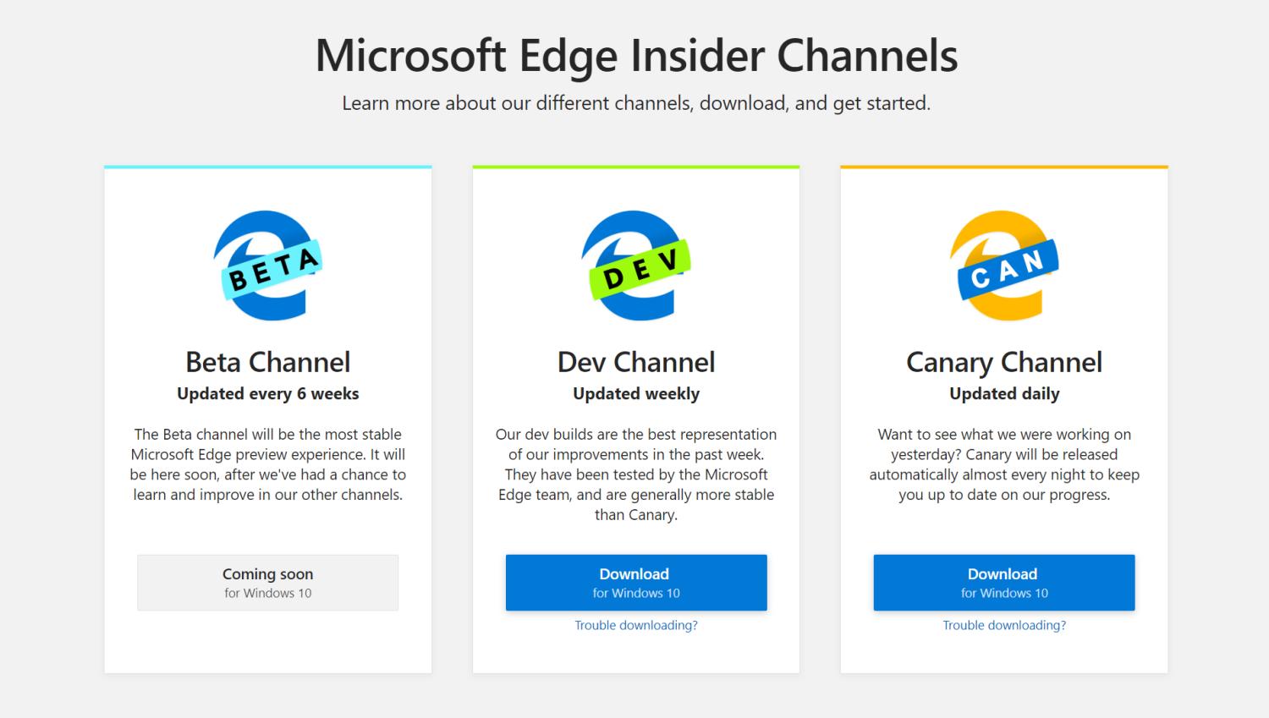Click the green accent bar atop Dev card
Screen dimensions: 1269x718
636,167
